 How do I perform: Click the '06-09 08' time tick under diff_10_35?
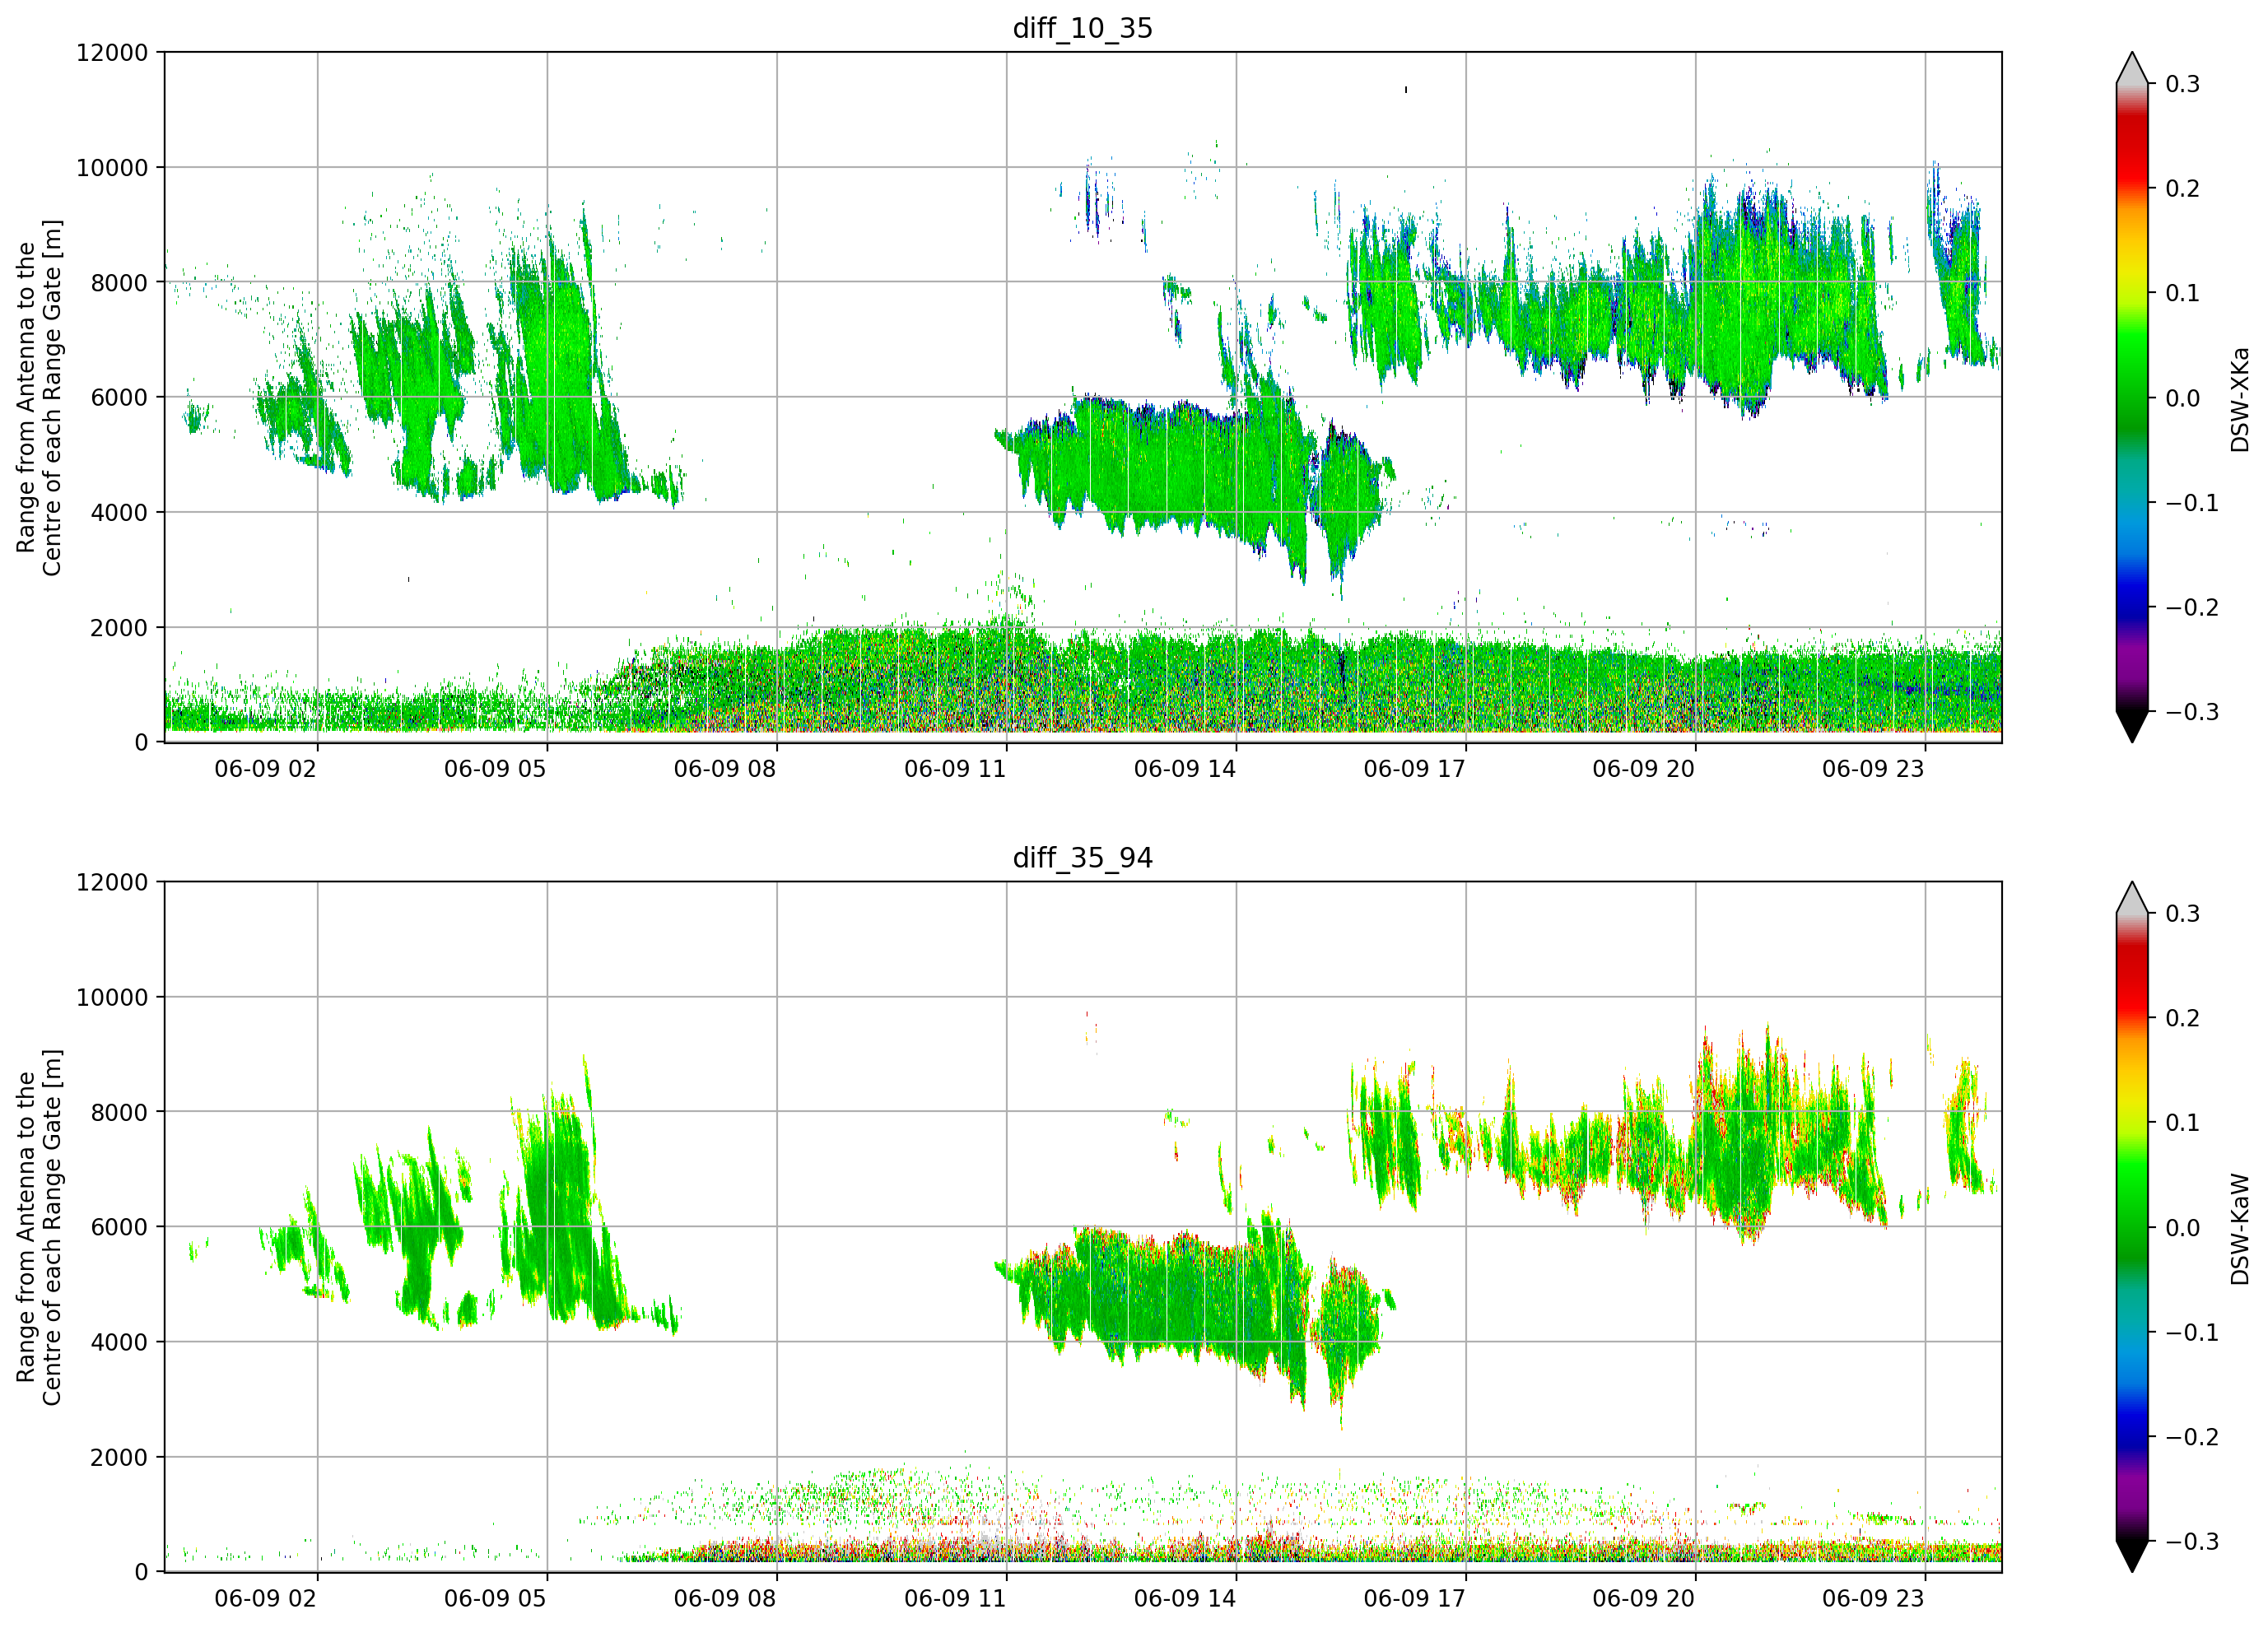[x=725, y=769]
